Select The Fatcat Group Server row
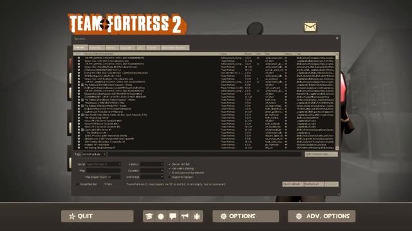This screenshot has height=231, width=412. pyautogui.click(x=205, y=118)
